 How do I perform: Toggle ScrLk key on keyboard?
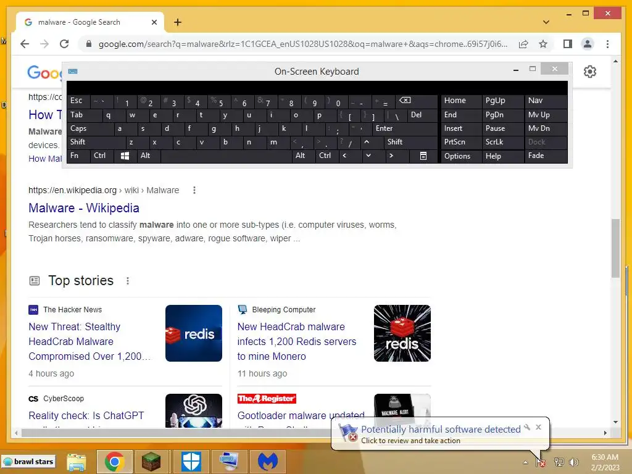tap(502, 142)
